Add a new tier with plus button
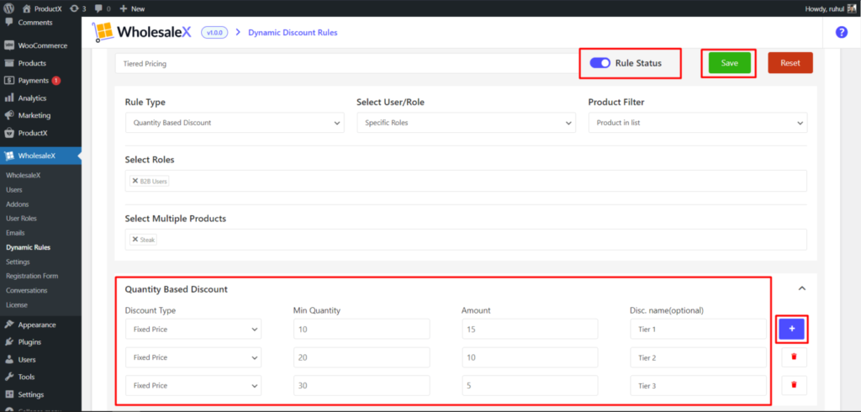The width and height of the screenshot is (861, 412). (x=791, y=329)
